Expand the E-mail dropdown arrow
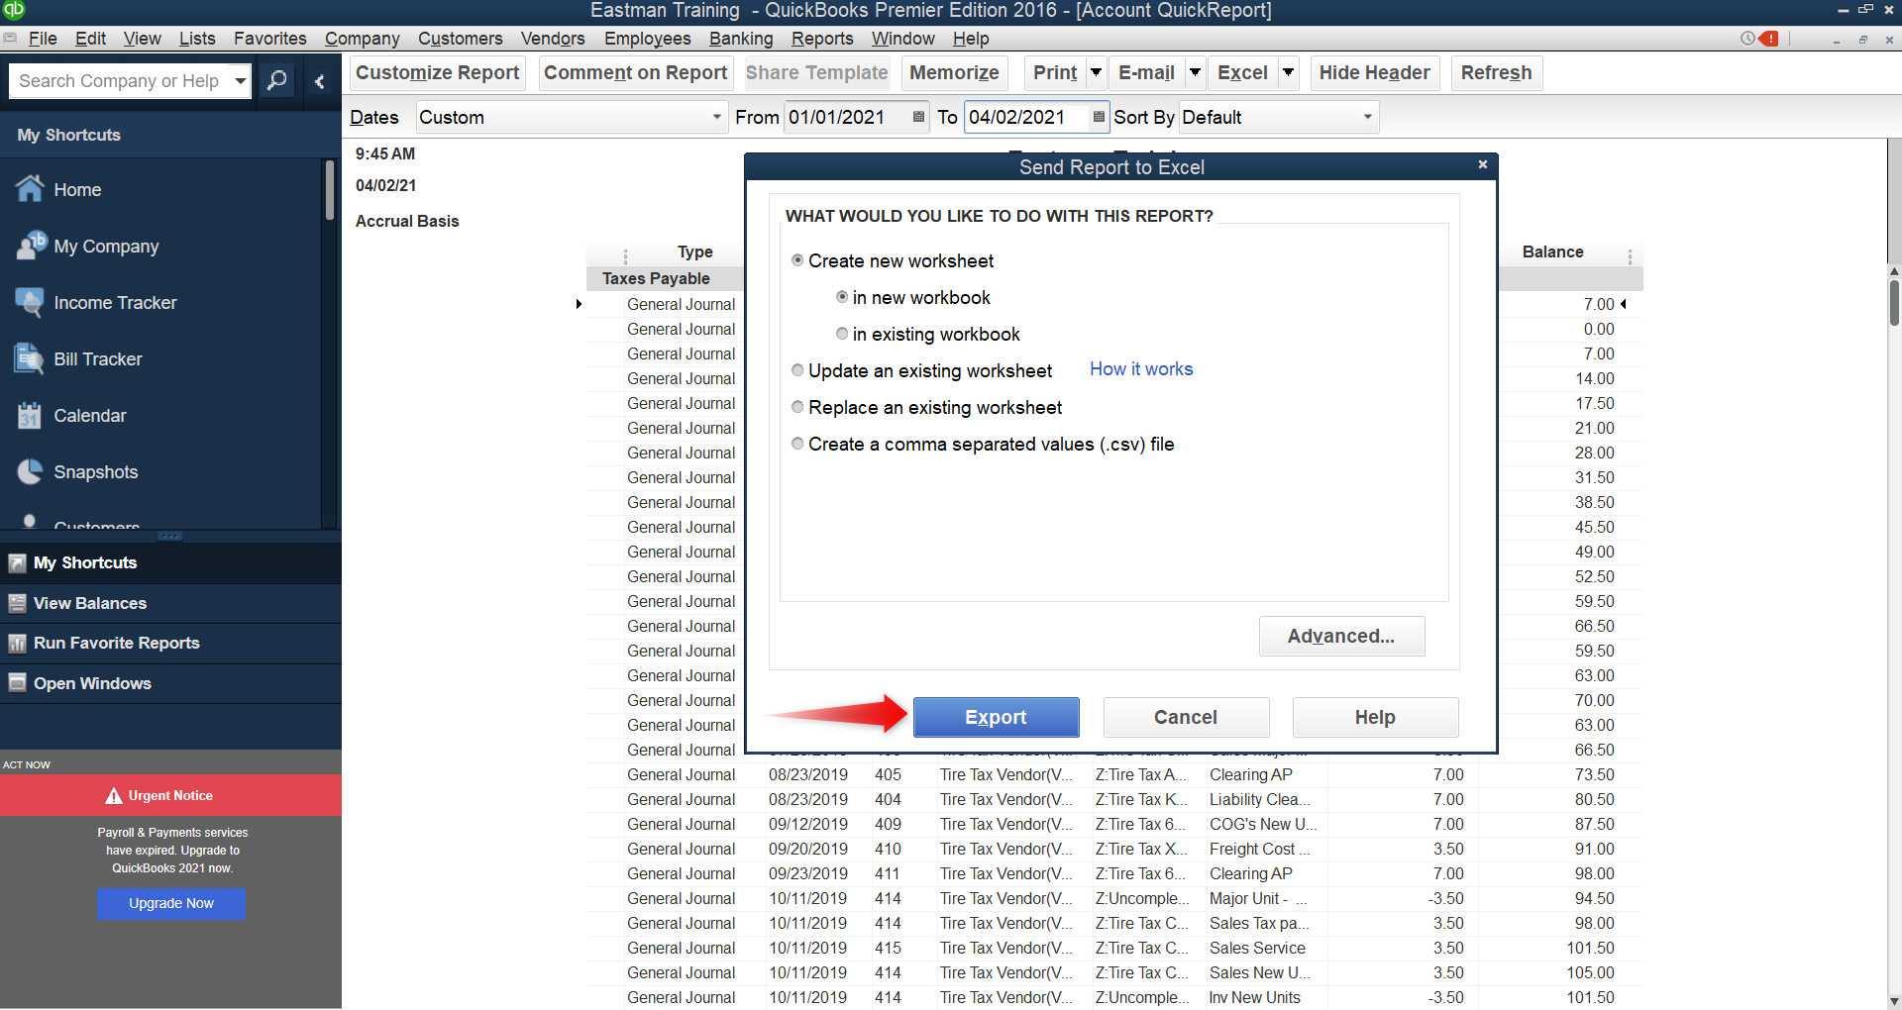This screenshot has height=1010, width=1902. click(x=1195, y=72)
